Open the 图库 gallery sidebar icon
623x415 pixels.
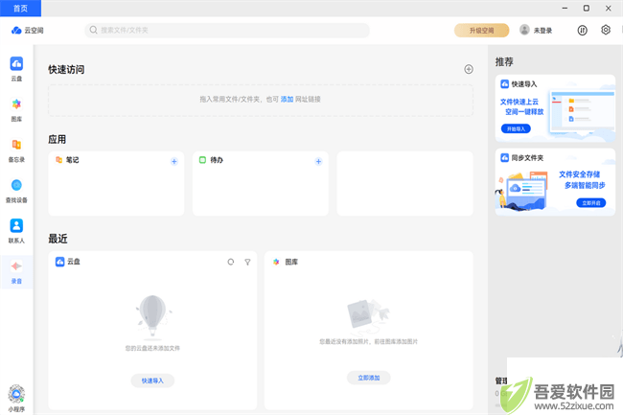tap(16, 104)
